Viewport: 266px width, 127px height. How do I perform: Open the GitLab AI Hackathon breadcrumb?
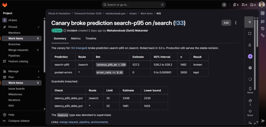click(x=59, y=14)
